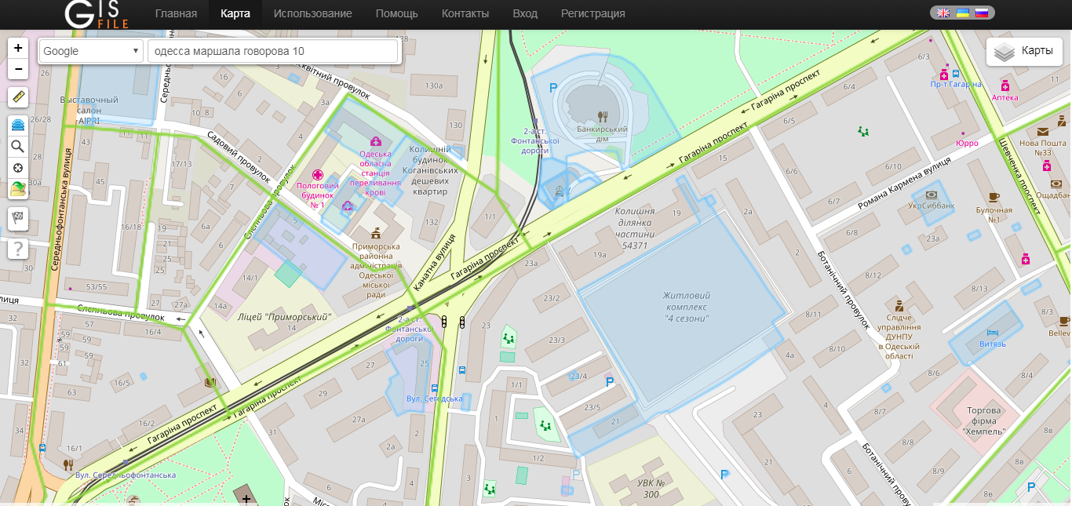
Task: Activate the crosshair locate tool
Action: point(18,168)
